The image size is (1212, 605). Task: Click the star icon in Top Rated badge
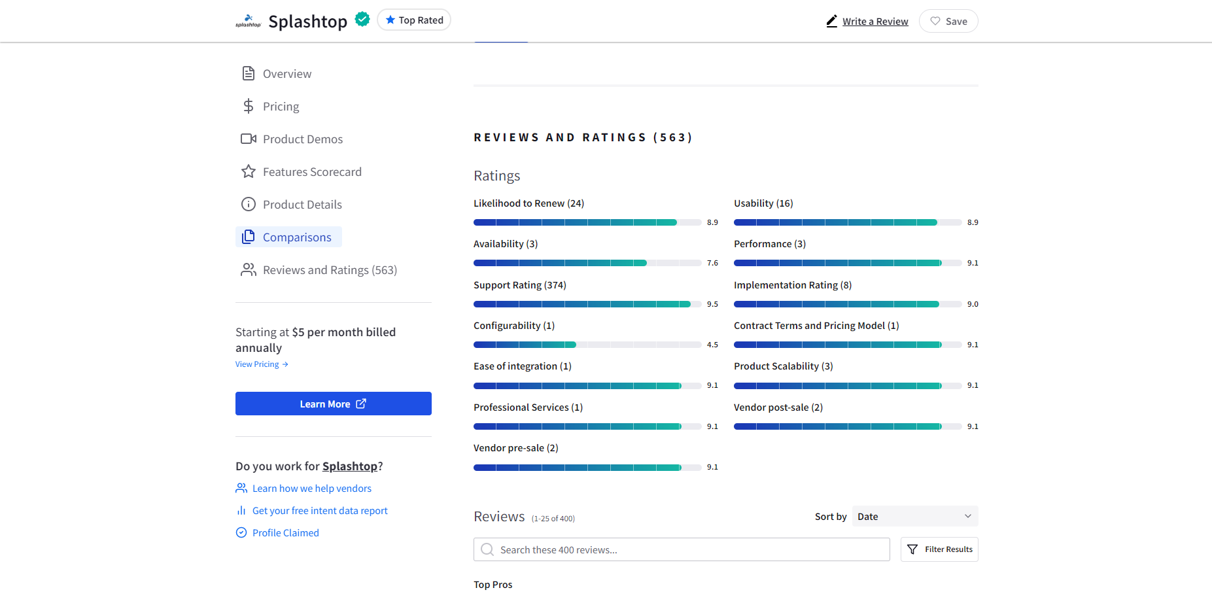[390, 20]
